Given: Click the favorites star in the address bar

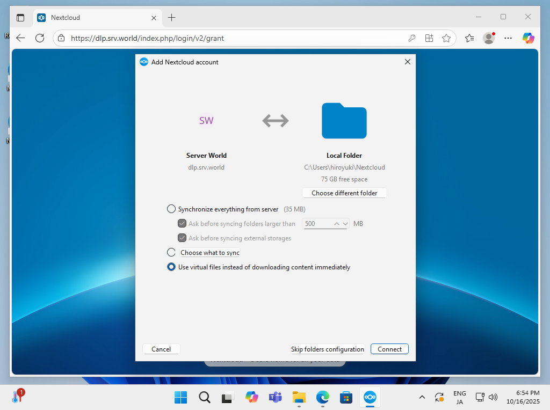Looking at the screenshot, I should pos(446,38).
